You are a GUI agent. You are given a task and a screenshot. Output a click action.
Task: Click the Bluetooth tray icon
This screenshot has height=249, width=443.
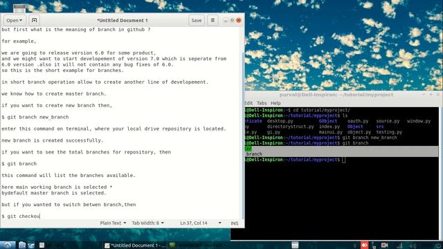355,246
